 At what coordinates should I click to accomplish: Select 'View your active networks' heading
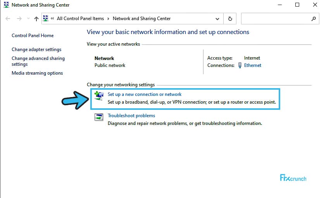[113, 44]
